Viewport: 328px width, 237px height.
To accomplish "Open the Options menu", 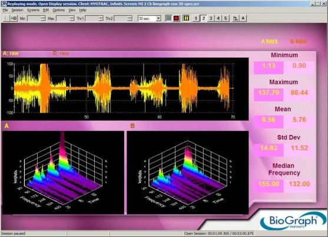I will pyautogui.click(x=58, y=10).
